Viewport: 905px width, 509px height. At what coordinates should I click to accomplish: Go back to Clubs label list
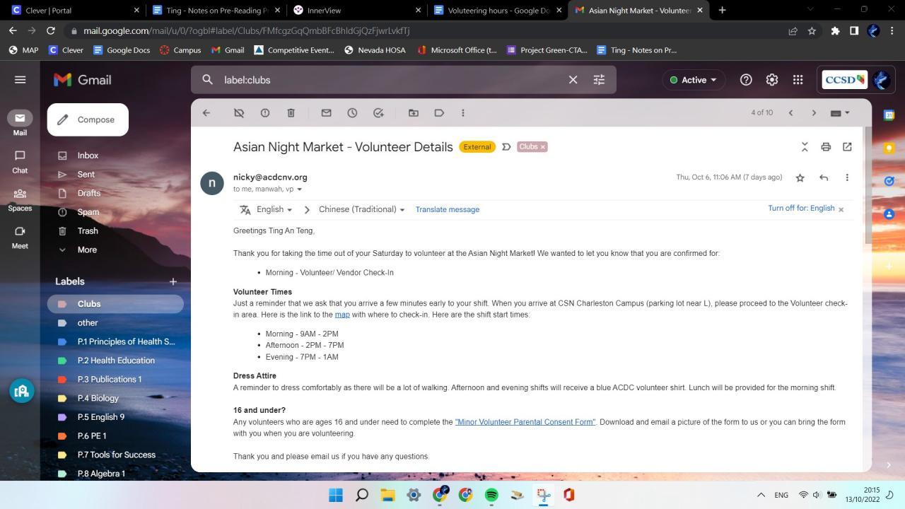pyautogui.click(x=206, y=113)
